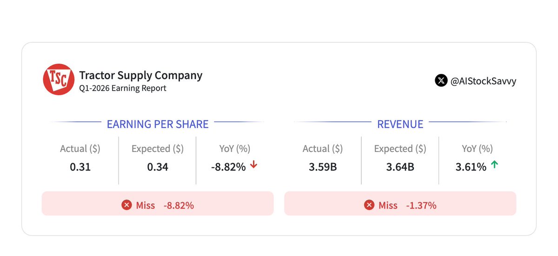Click the Actual ($) label under Earning Per Share
This screenshot has width=558, height=256.
[x=80, y=149]
